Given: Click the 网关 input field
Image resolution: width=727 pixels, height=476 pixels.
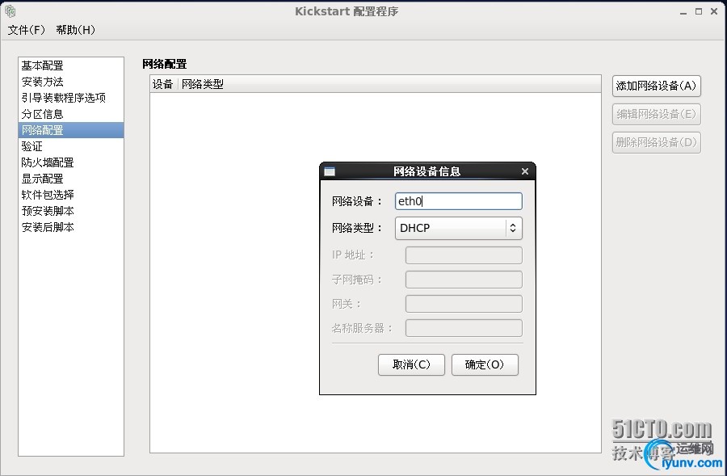Looking at the screenshot, I should pos(464,304).
